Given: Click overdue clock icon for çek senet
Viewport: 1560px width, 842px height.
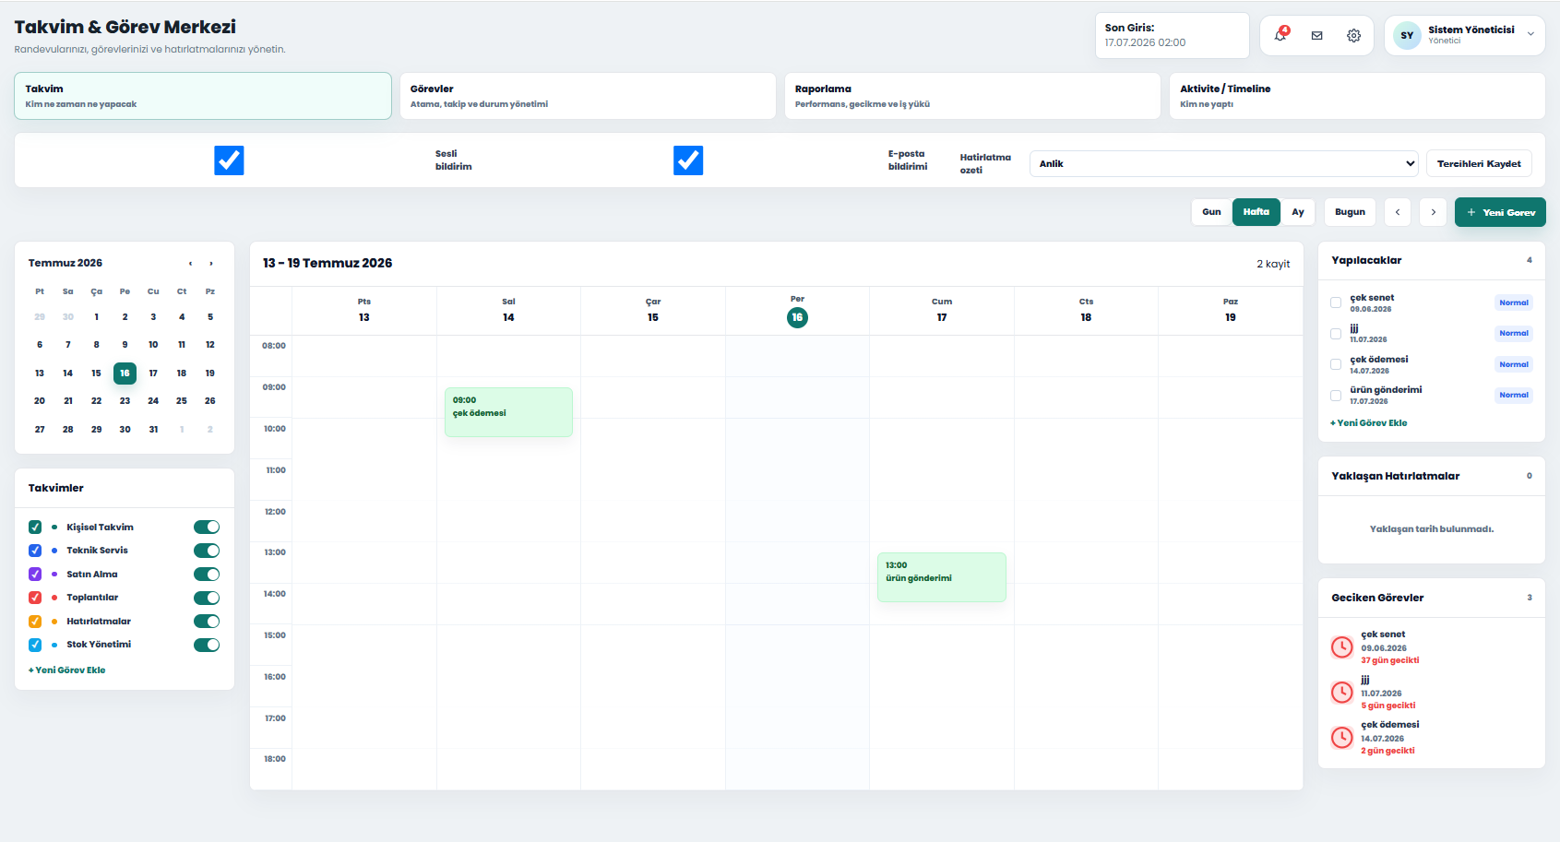Looking at the screenshot, I should coord(1341,647).
